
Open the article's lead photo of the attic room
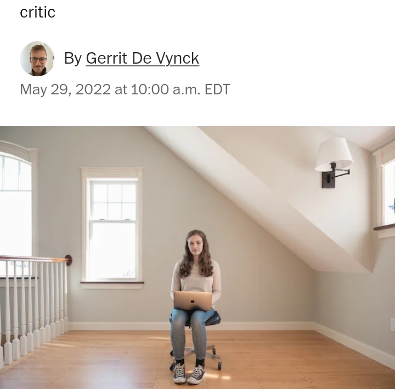pos(198,257)
